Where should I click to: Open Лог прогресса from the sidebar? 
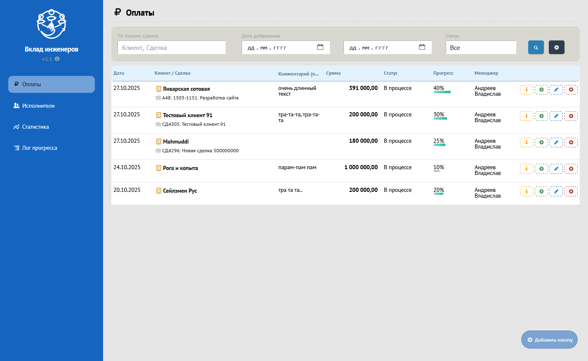40,148
